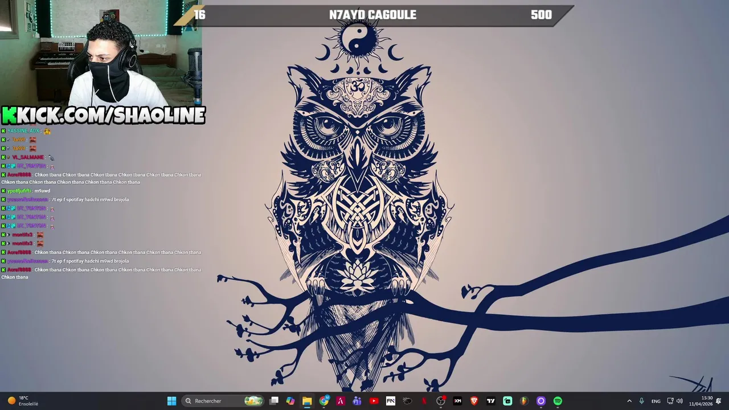Viewport: 729px width, 410px height.
Task: Open the FN app icon in the taskbar
Action: 391,401
